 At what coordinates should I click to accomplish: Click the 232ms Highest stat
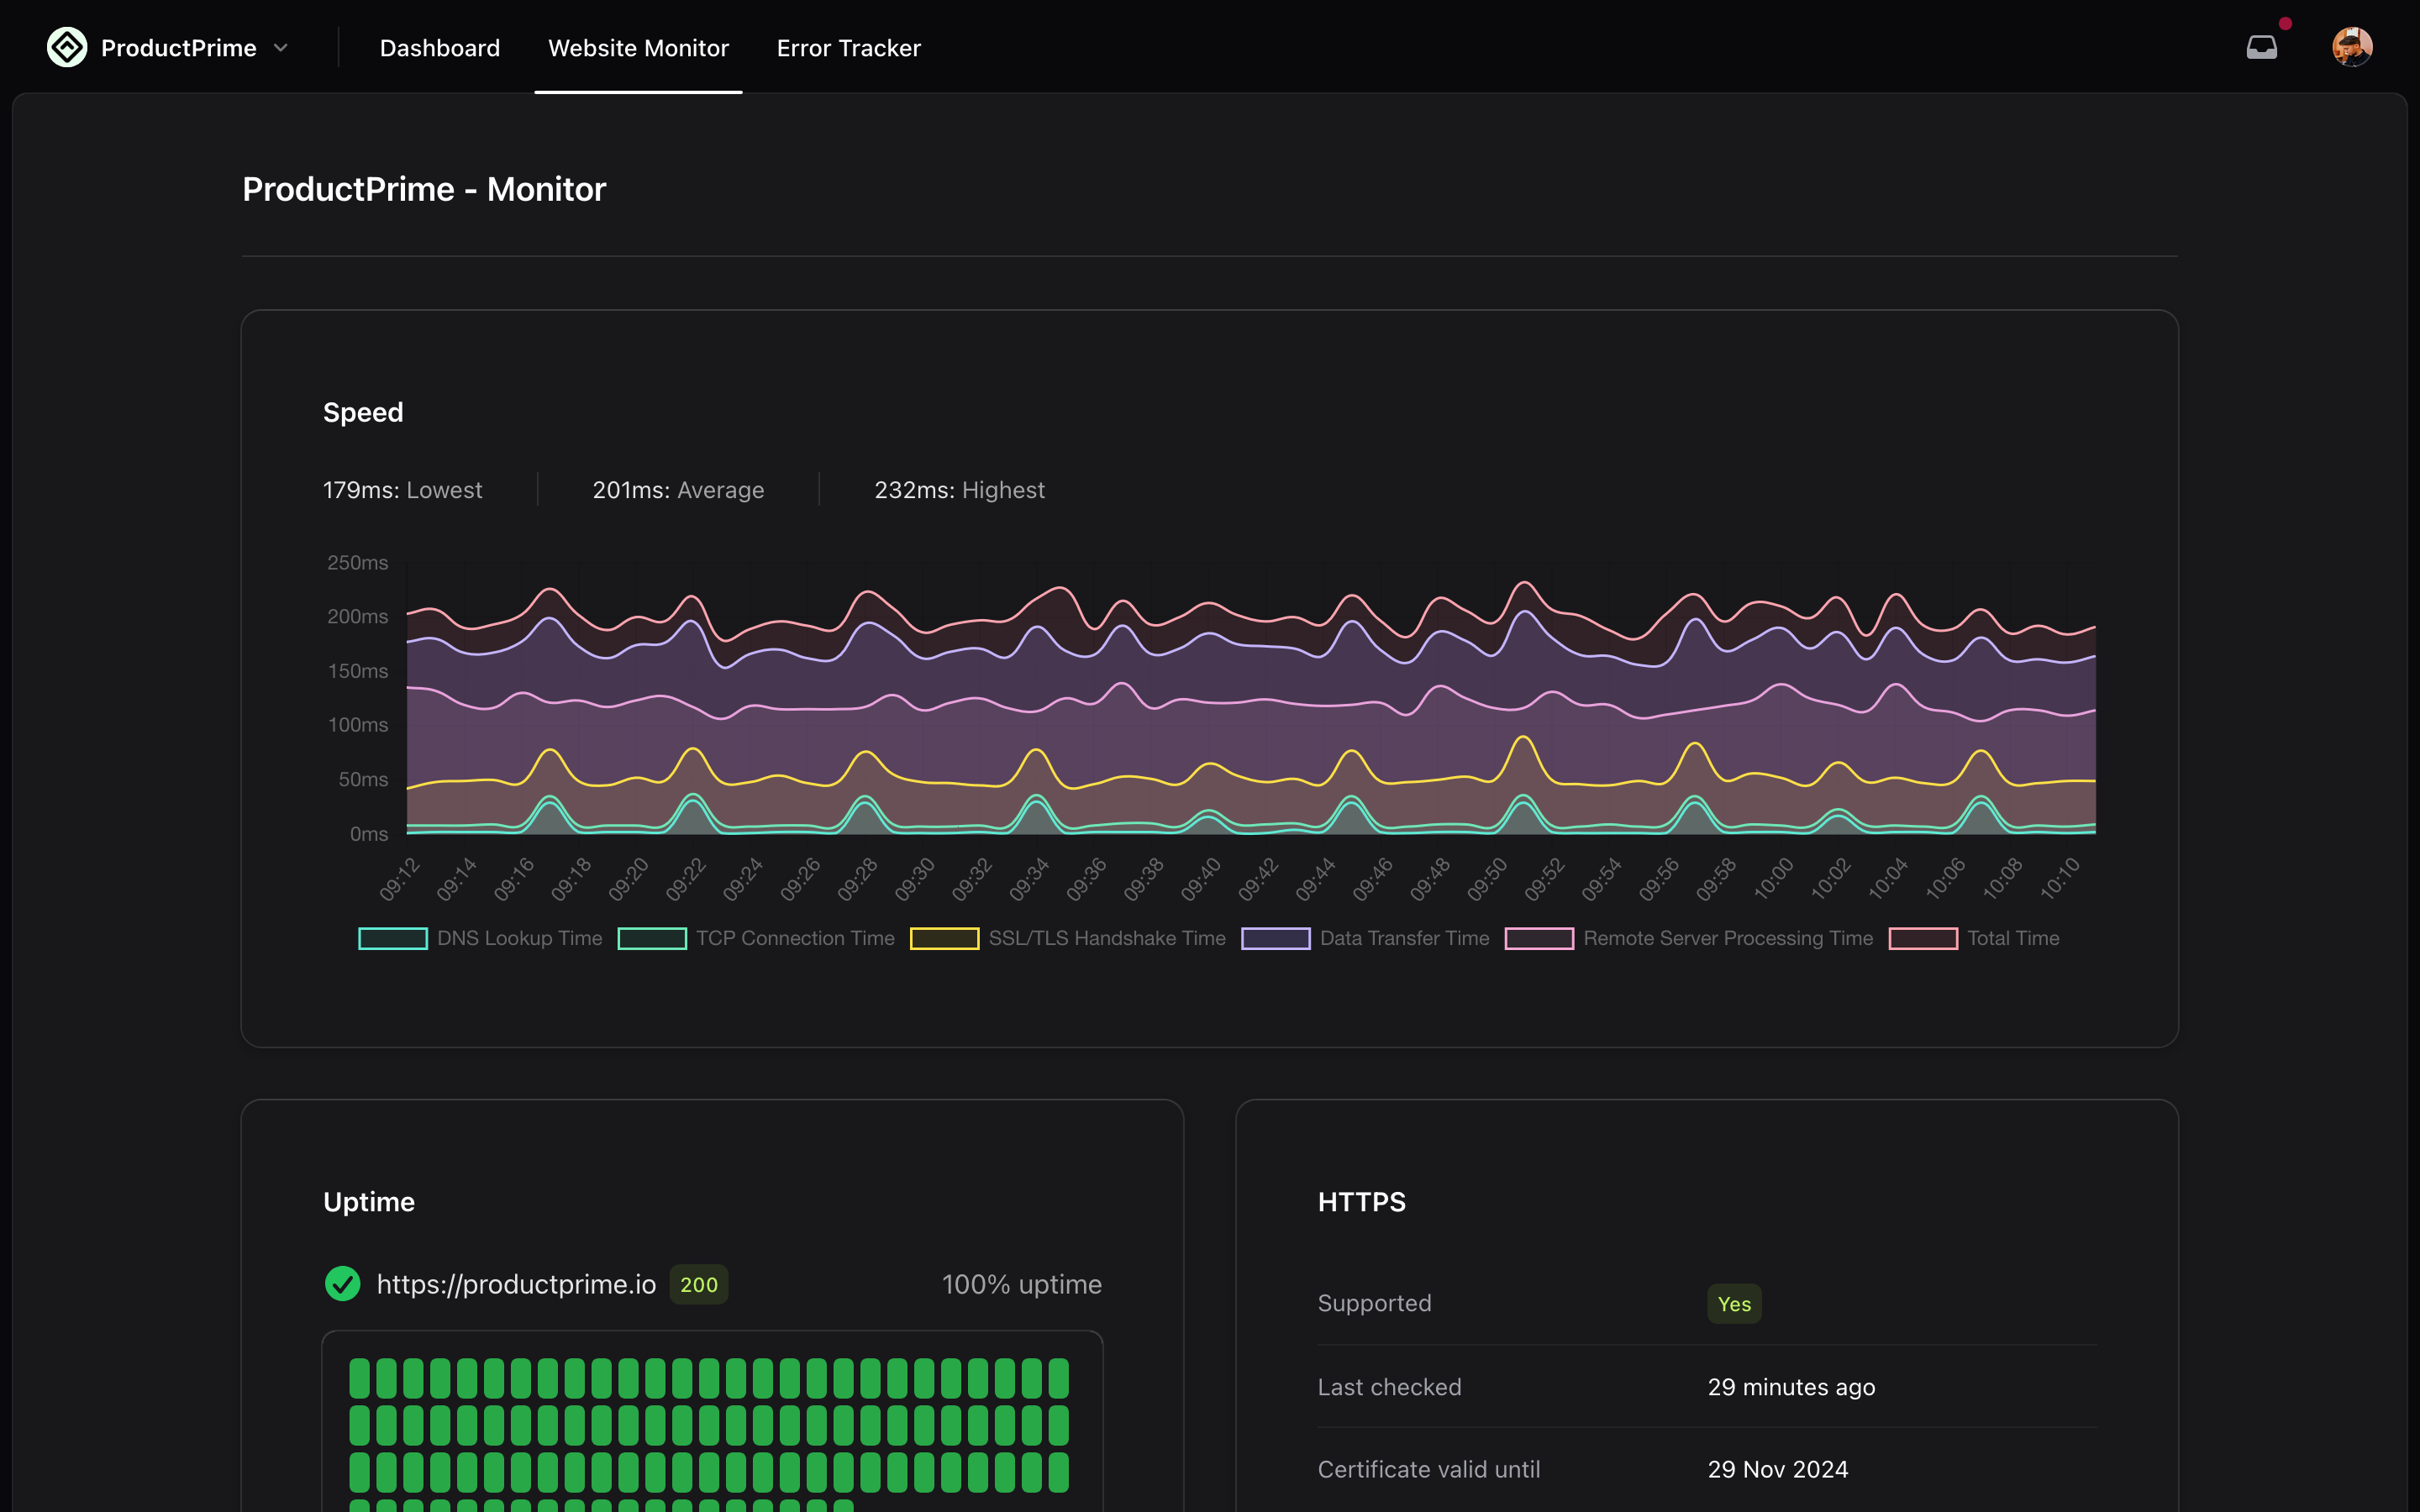point(959,490)
